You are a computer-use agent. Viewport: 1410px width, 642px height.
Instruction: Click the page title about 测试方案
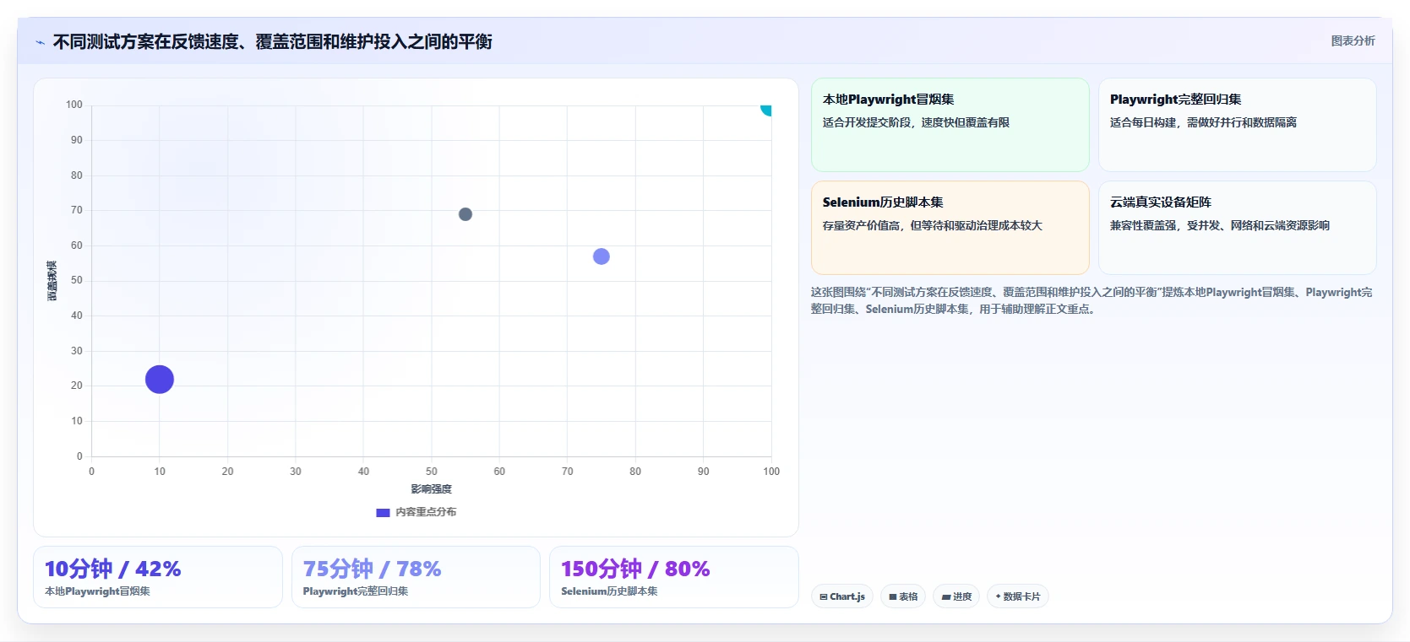tap(272, 41)
